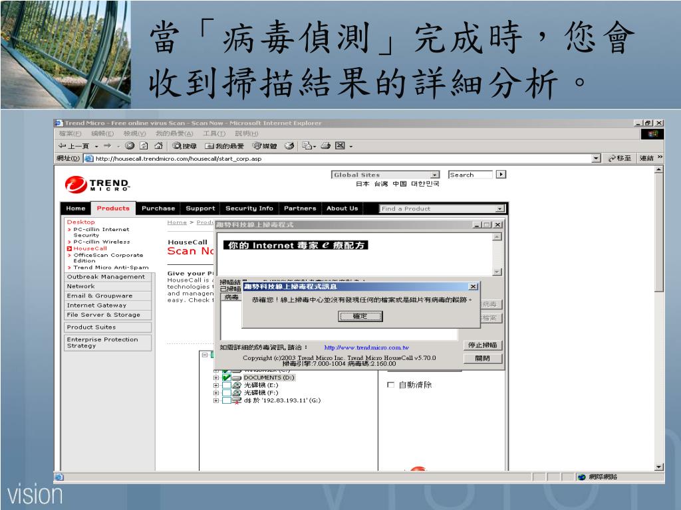681x510 pixels.
Task: Click the Home page icon in toolbar
Action: [158, 145]
